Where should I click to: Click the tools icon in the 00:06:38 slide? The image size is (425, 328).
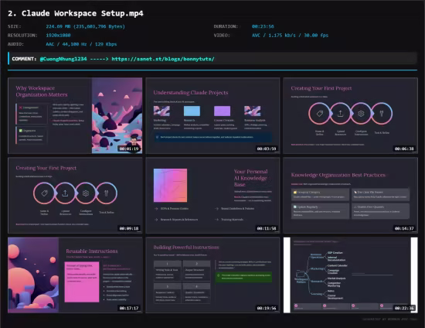click(382, 114)
